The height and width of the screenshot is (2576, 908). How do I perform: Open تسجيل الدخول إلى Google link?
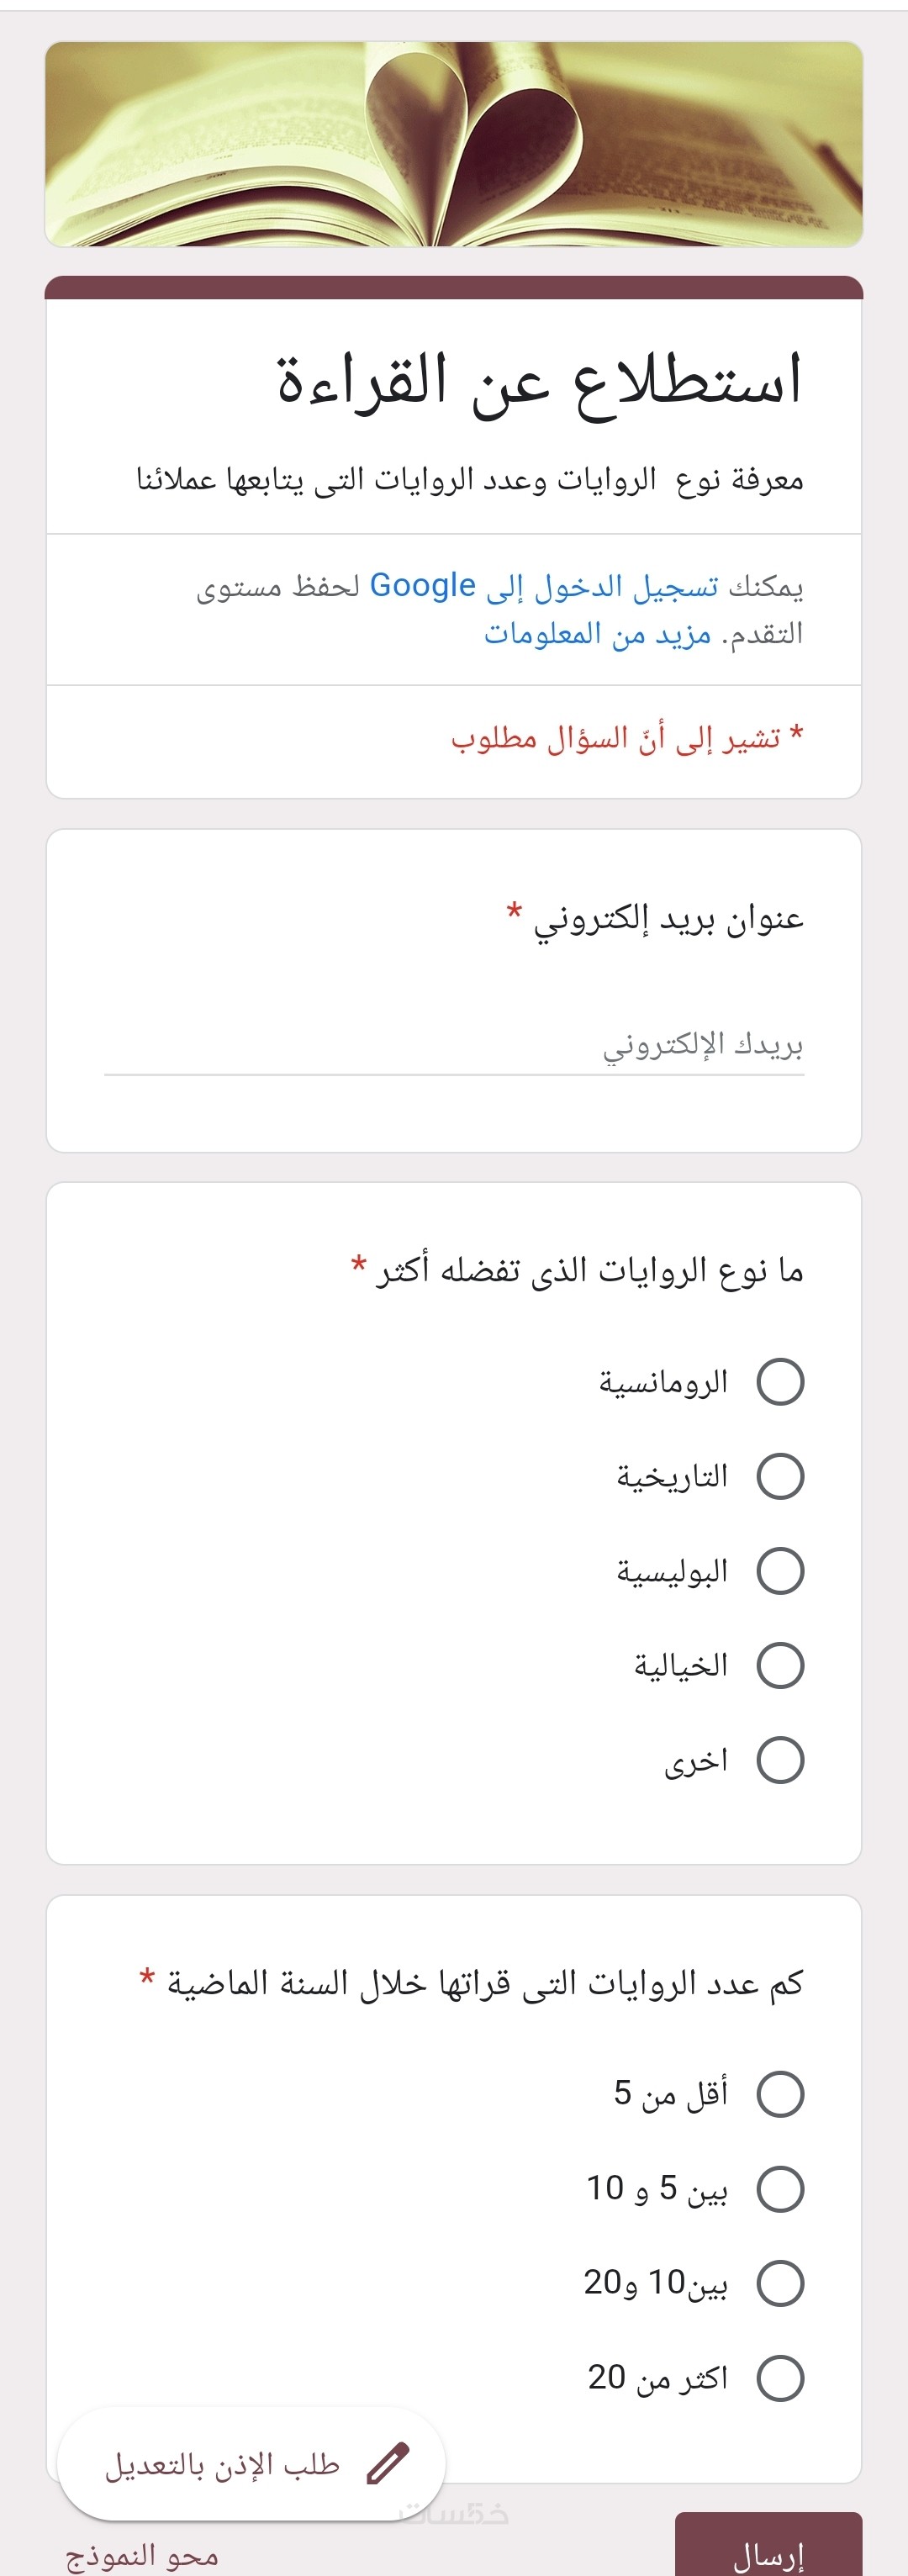tap(544, 586)
